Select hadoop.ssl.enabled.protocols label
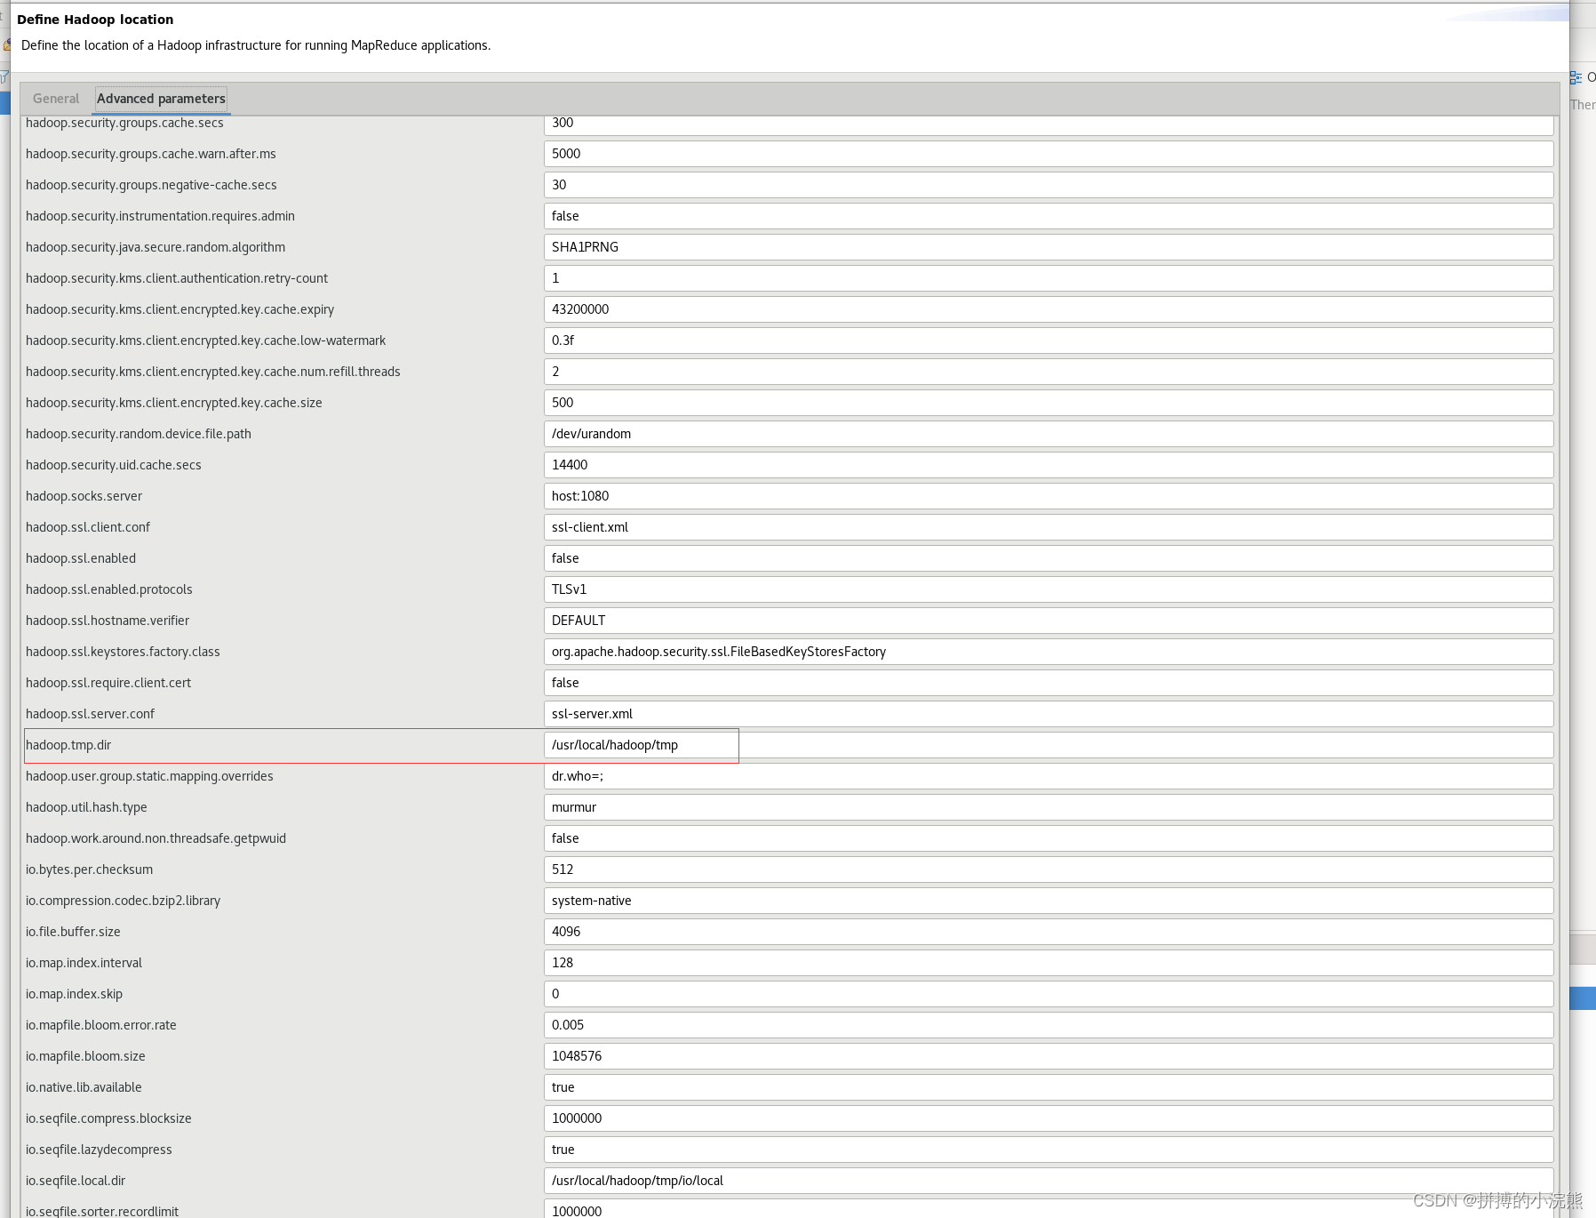This screenshot has height=1218, width=1596. point(108,589)
